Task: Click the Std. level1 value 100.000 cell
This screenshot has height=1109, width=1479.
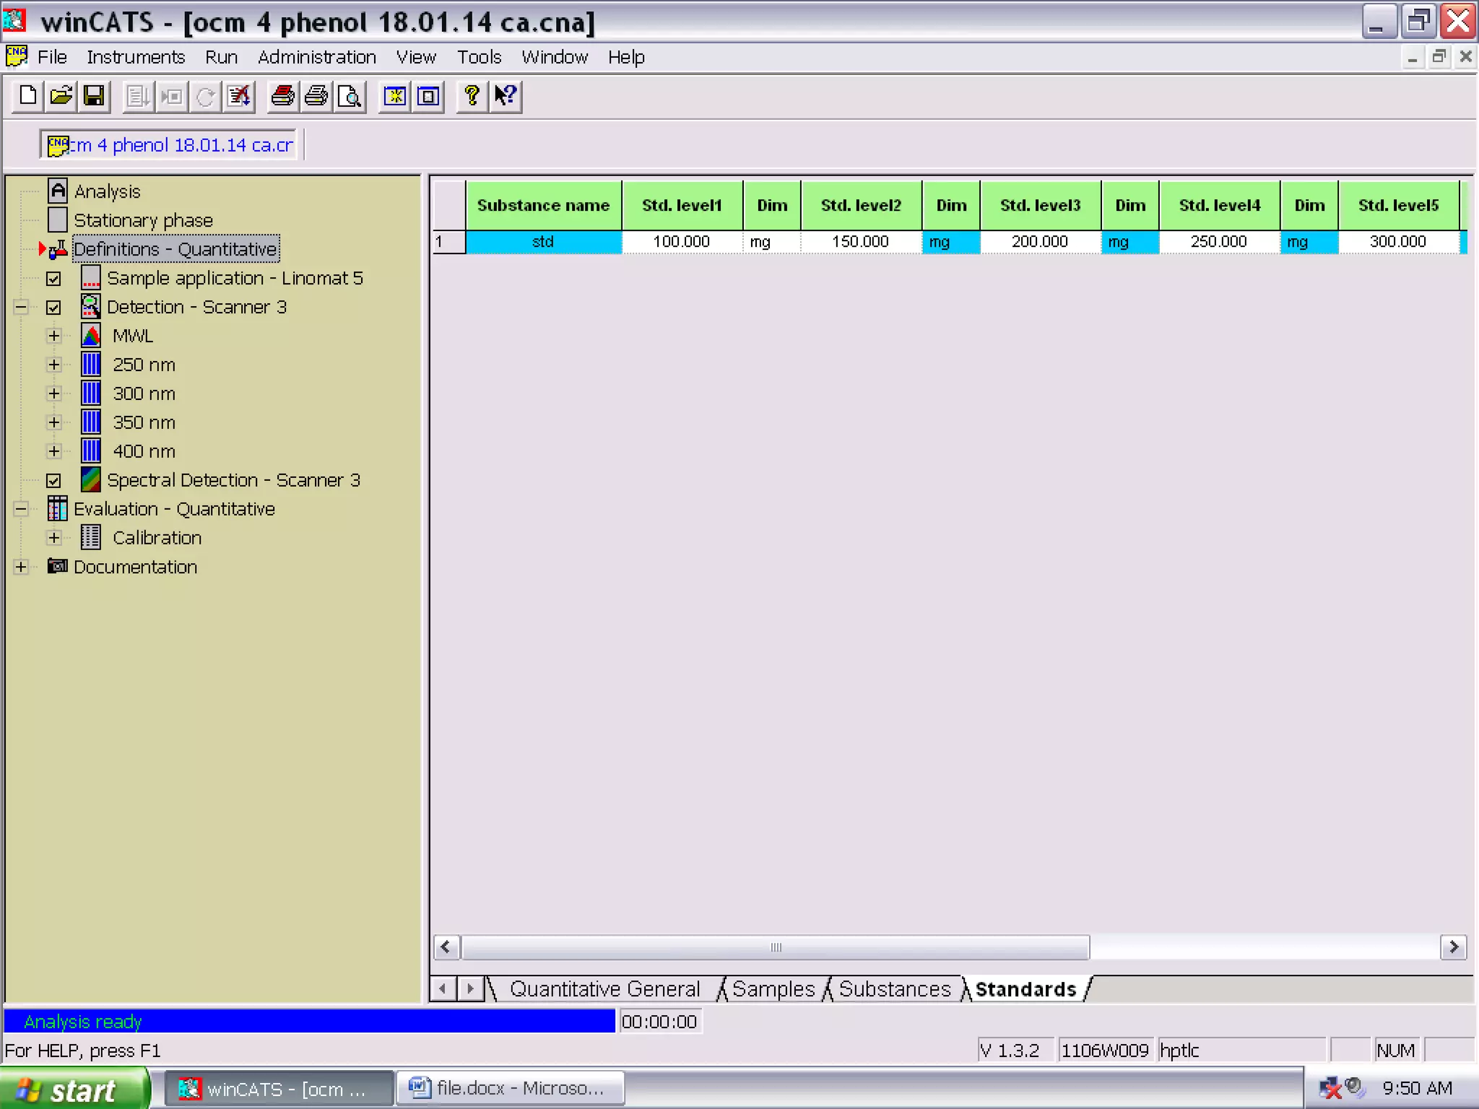Action: [681, 242]
